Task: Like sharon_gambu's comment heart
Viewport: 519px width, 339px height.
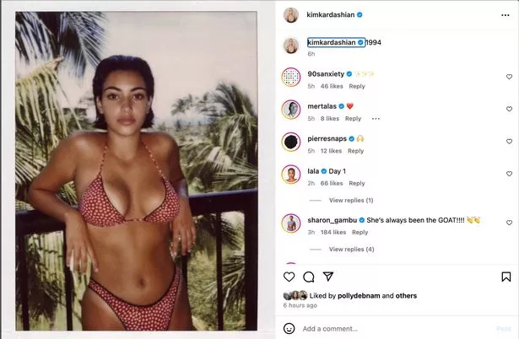Action: pyautogui.click(x=509, y=223)
